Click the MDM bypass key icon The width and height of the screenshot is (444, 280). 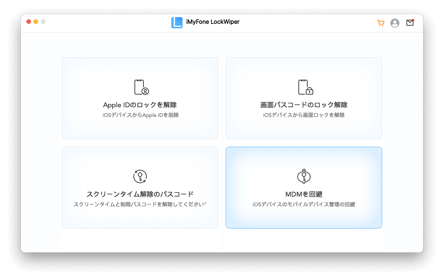tap(304, 176)
